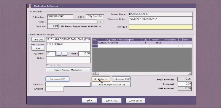
Task: Click the medication app icon in title bar
Action: point(30,6)
